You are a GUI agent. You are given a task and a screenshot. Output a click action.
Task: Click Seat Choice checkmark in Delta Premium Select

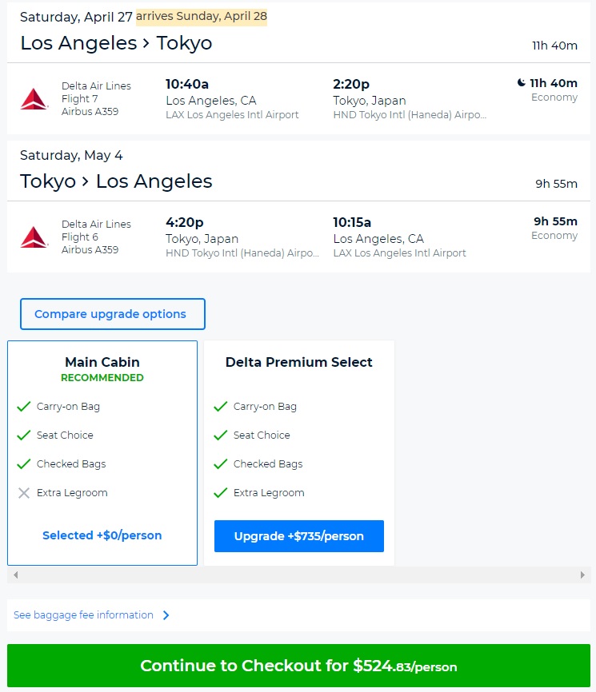click(x=221, y=435)
